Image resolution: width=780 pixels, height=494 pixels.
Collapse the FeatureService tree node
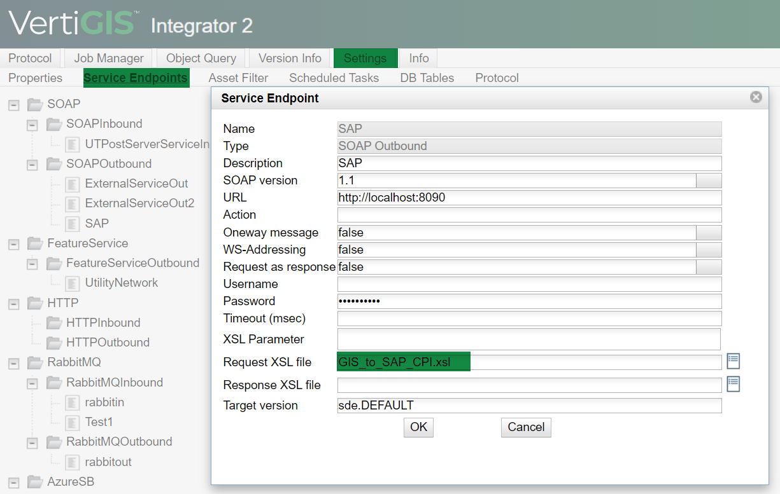tap(13, 244)
